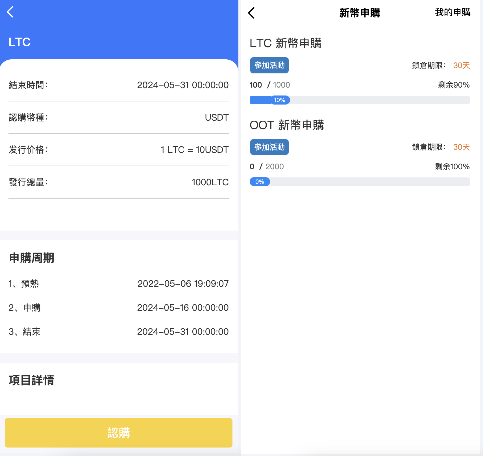Click the back arrow on the 新幣申購 page

coord(252,12)
